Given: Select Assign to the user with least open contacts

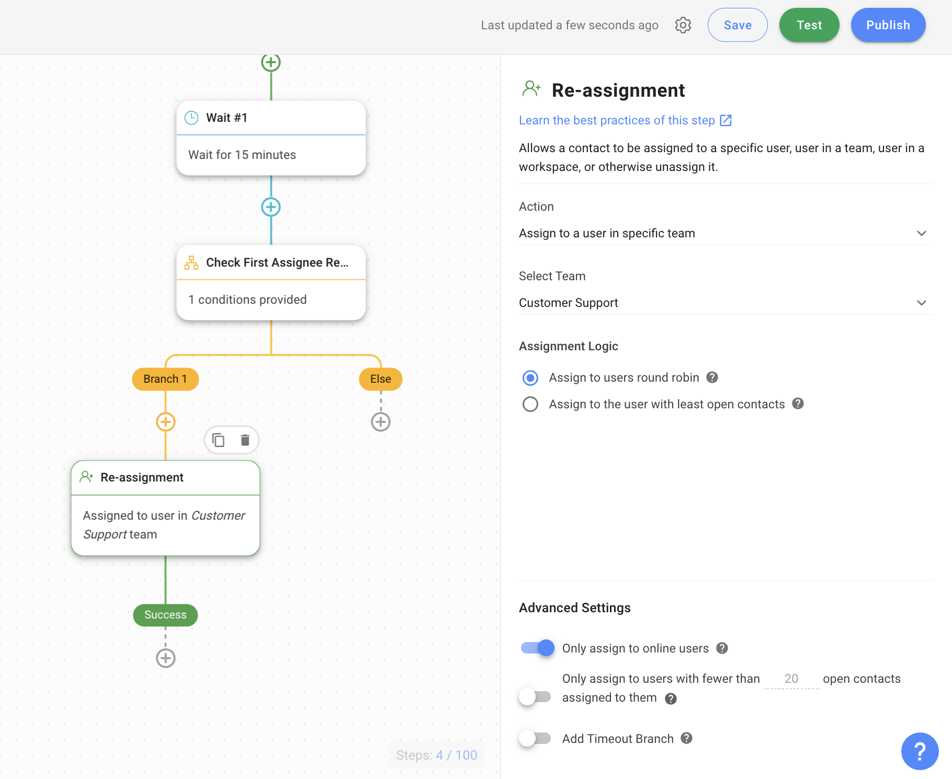Looking at the screenshot, I should [530, 404].
